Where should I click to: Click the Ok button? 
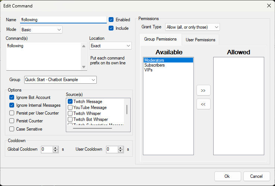click(x=227, y=176)
